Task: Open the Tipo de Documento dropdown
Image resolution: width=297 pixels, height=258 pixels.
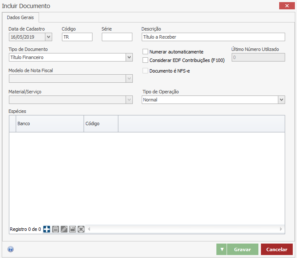Action: click(129, 57)
